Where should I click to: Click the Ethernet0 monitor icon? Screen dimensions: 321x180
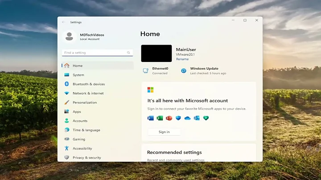click(x=146, y=71)
